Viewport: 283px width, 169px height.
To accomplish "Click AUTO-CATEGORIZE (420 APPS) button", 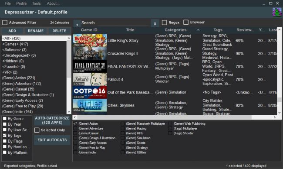I will tap(52, 120).
